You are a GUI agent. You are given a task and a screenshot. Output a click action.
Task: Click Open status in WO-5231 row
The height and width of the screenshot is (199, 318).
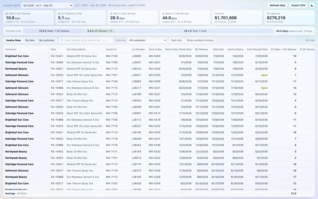tap(264, 88)
